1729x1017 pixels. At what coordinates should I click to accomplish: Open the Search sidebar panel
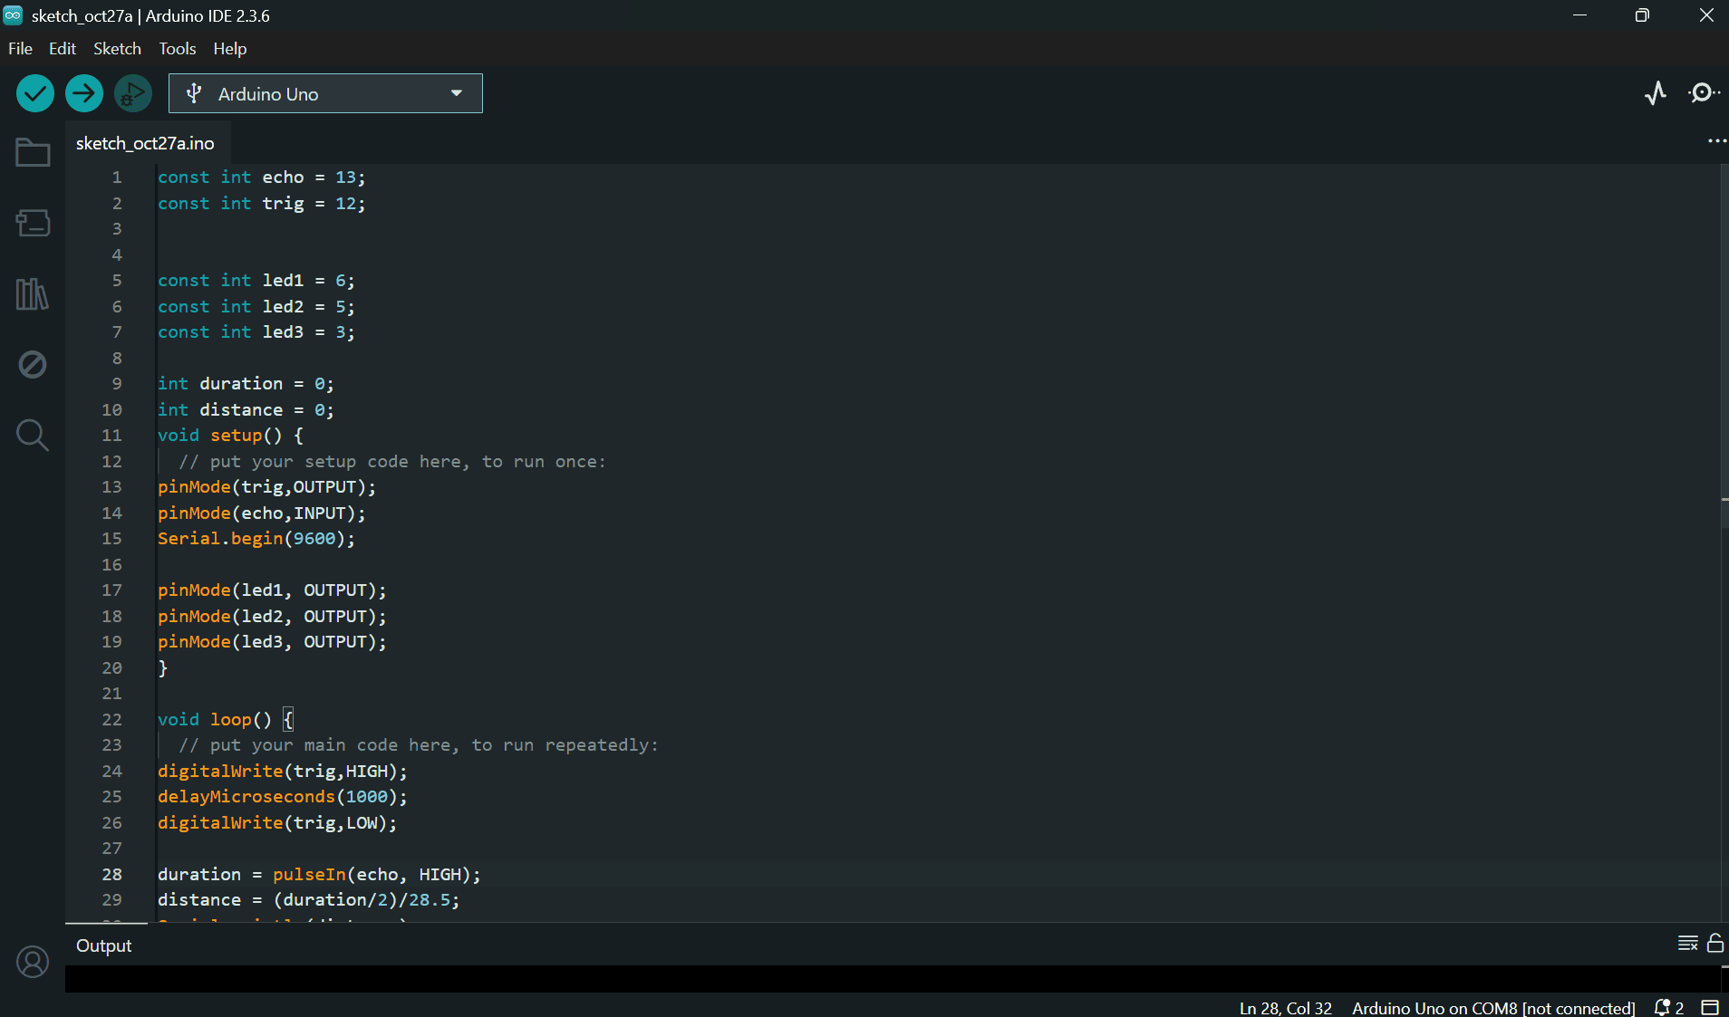tap(33, 436)
